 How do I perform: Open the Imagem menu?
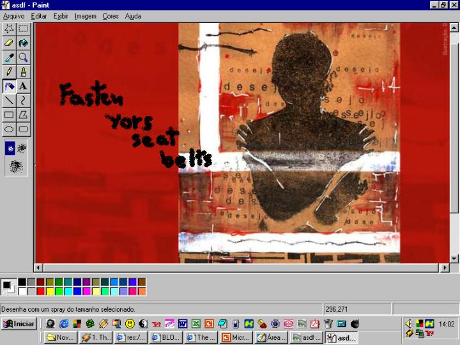point(86,16)
